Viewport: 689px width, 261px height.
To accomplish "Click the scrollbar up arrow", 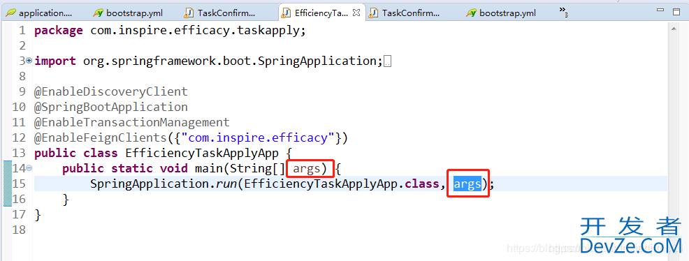I will coord(673,28).
